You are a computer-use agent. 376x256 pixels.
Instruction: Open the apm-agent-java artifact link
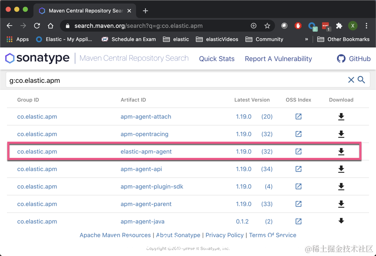(x=142, y=221)
